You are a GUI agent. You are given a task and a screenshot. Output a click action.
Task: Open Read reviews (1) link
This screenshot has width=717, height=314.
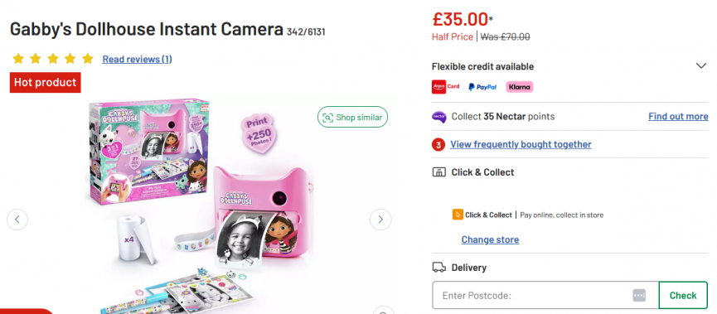137,59
